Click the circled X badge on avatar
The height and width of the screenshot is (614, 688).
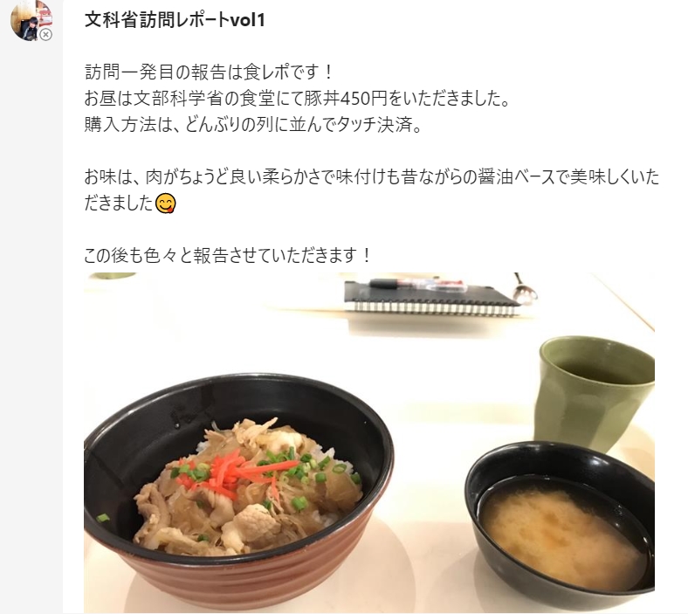click(45, 35)
